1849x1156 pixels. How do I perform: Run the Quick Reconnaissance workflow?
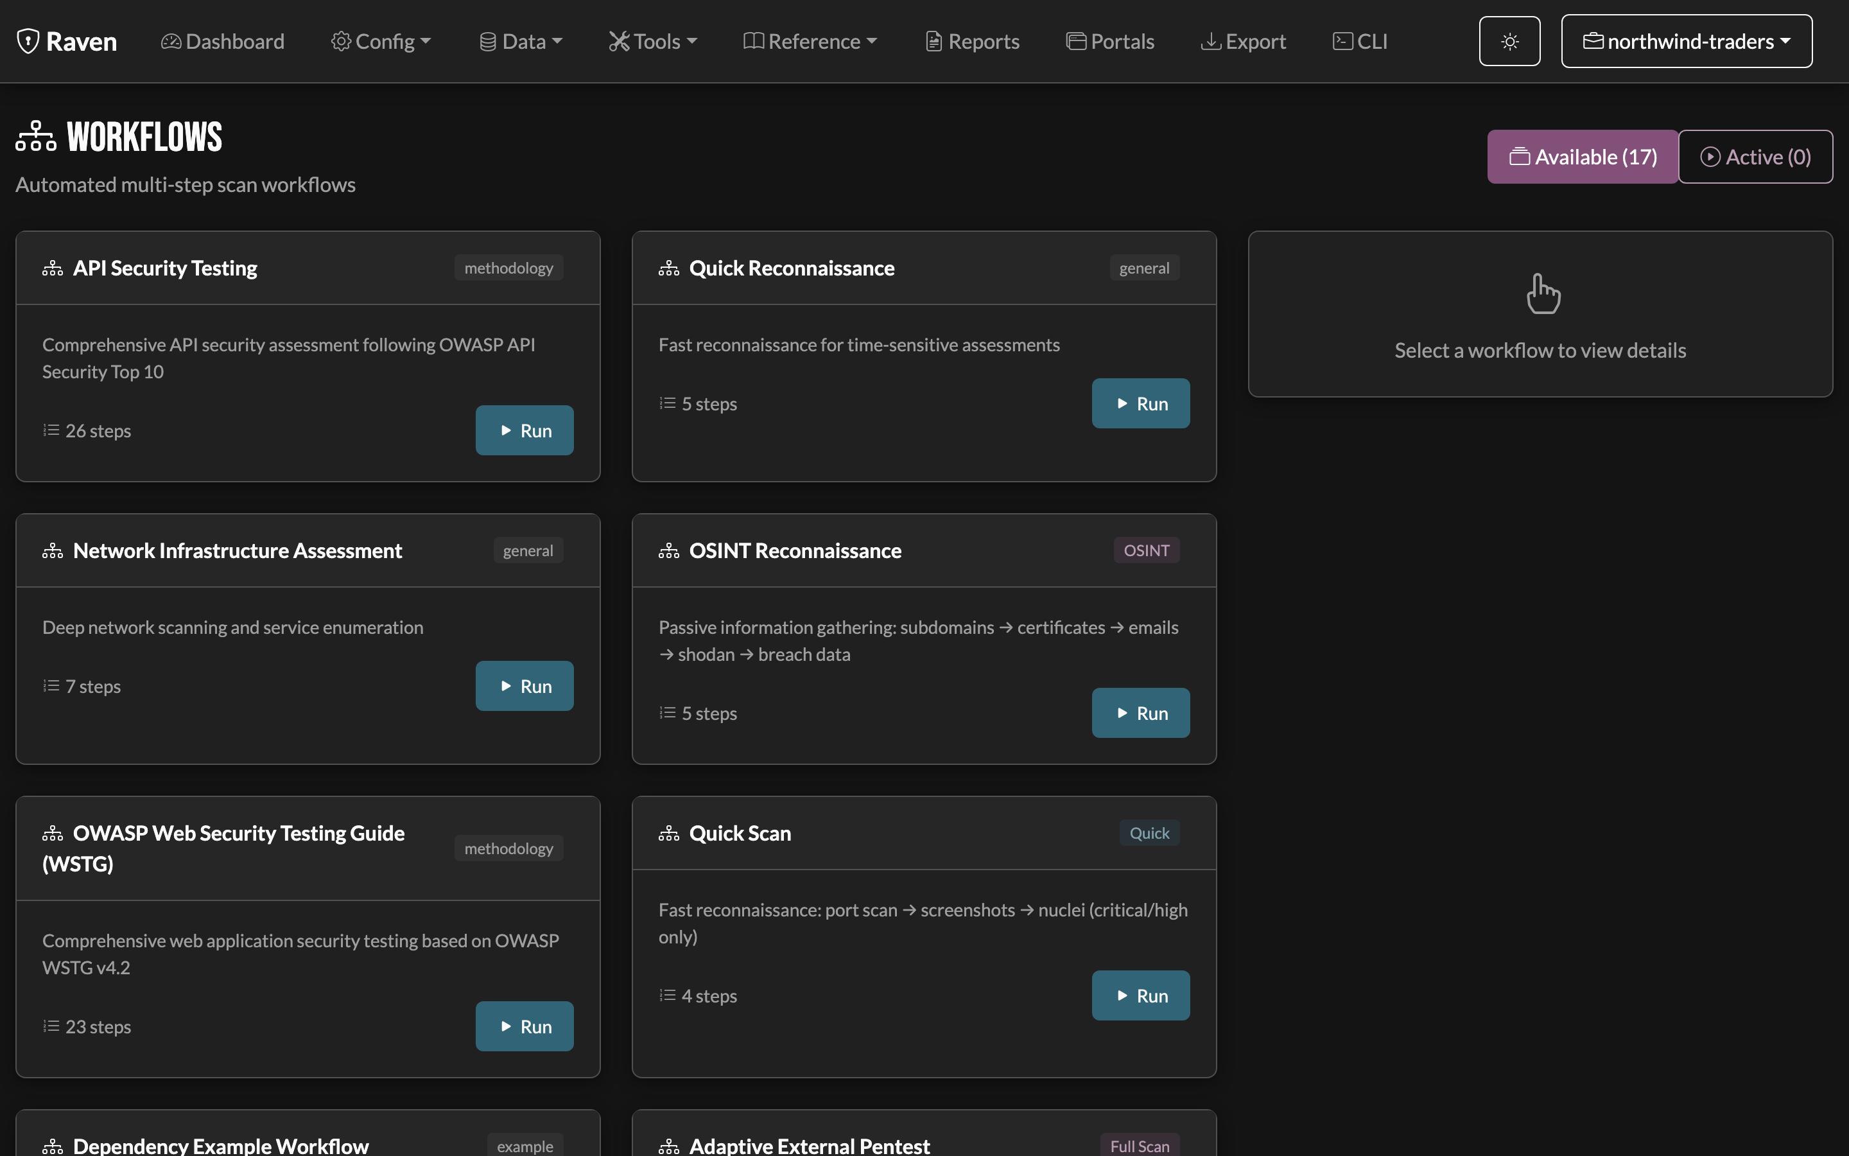click(x=1141, y=404)
